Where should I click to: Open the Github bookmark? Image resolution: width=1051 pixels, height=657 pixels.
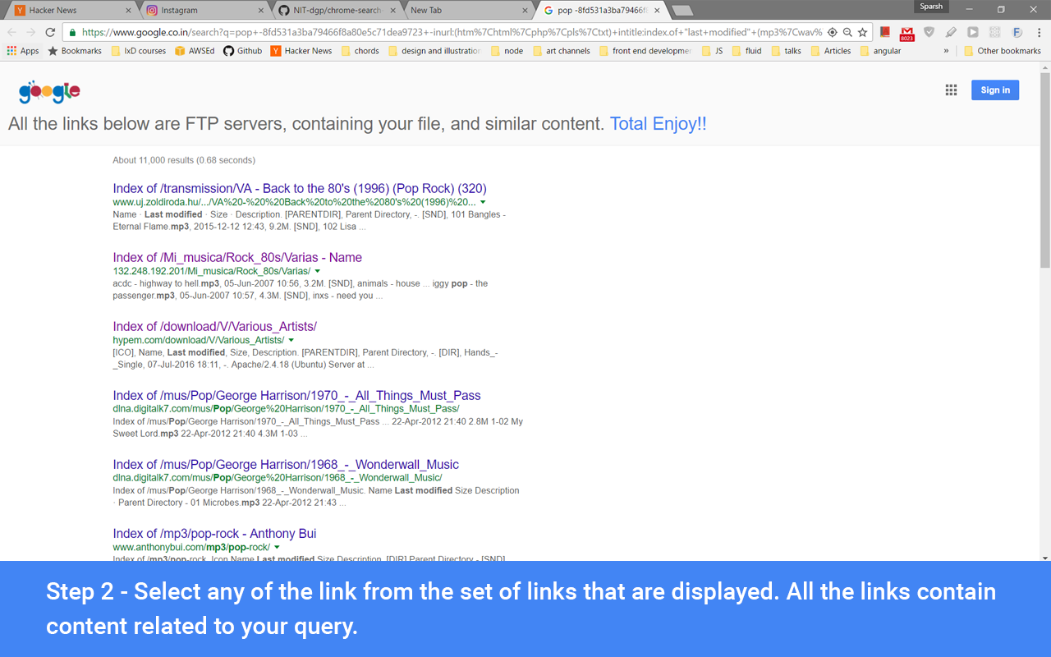click(x=242, y=51)
